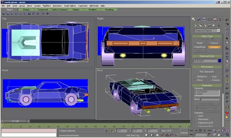Undo with the curved arrow icon

click(x=227, y=20)
